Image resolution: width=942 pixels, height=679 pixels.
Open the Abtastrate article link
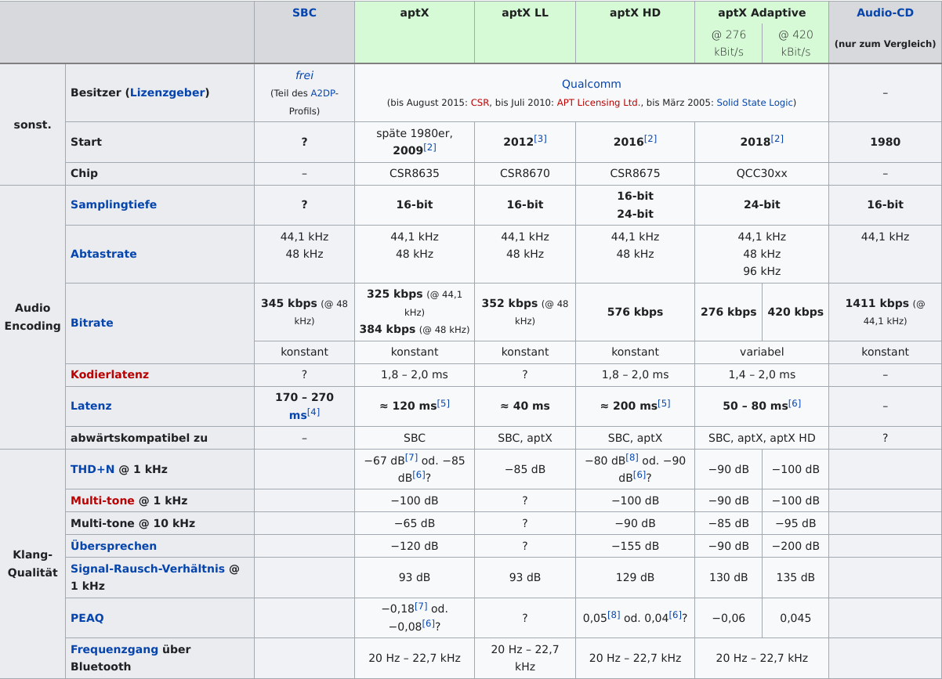[104, 254]
